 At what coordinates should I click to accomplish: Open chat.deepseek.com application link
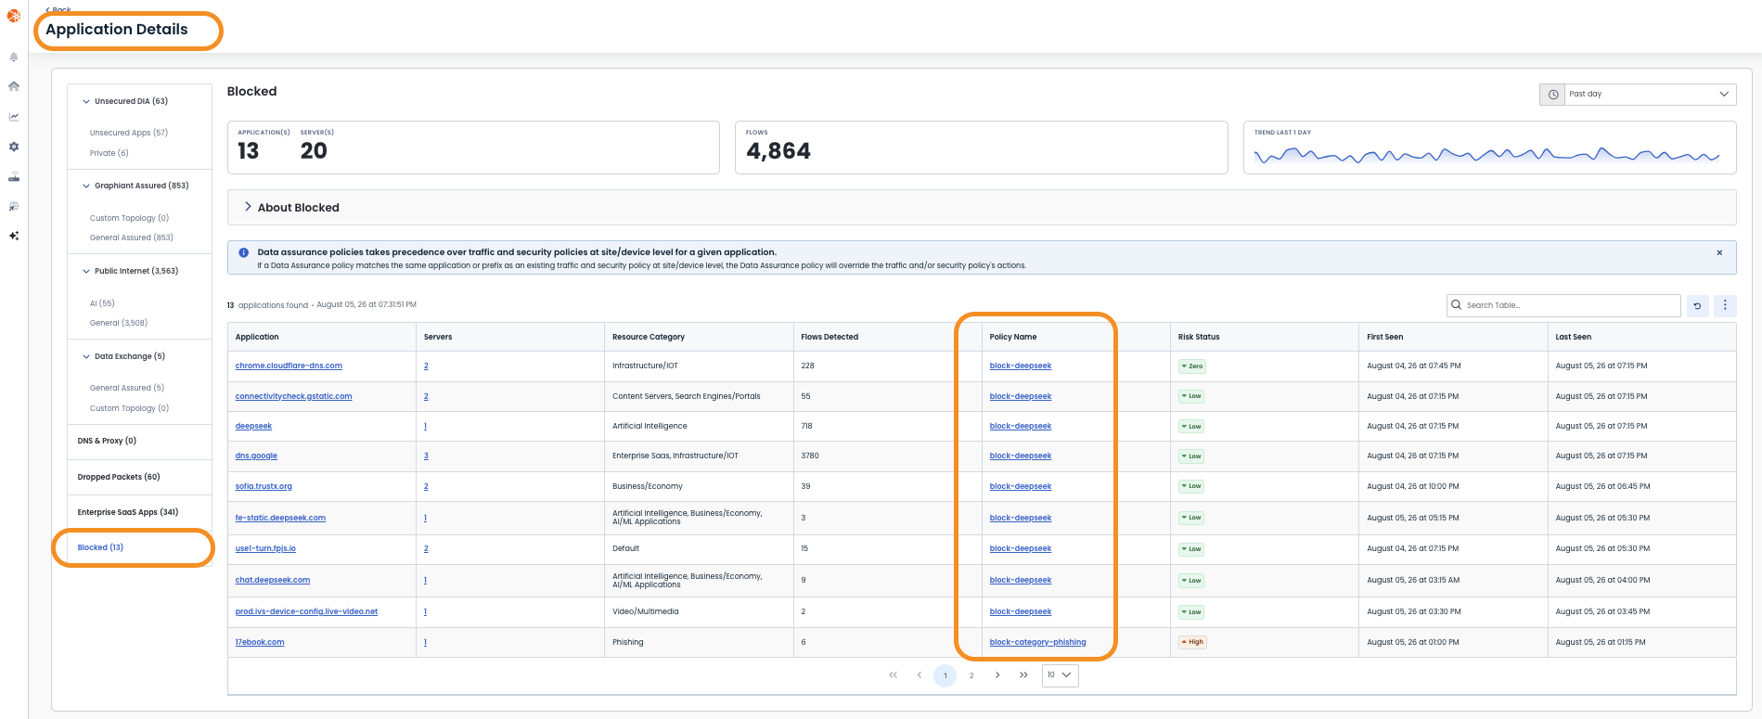[x=273, y=580]
